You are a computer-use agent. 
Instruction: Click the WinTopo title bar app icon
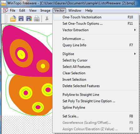click(x=3, y=3)
